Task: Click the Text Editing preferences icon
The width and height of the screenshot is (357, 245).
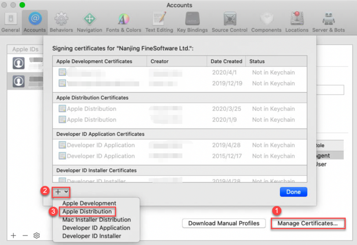Action: [x=159, y=21]
